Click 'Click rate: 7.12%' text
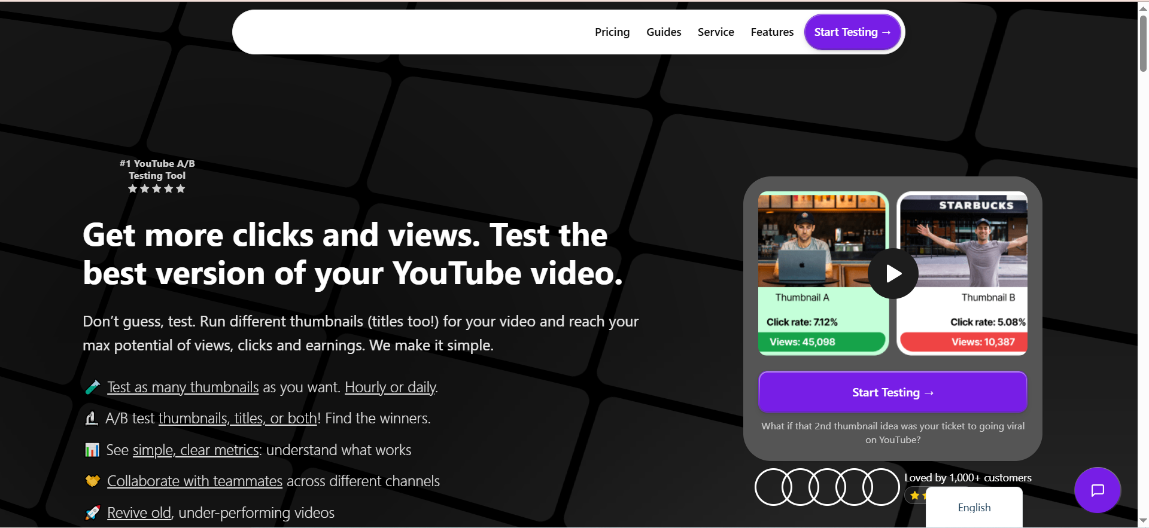 tap(802, 322)
